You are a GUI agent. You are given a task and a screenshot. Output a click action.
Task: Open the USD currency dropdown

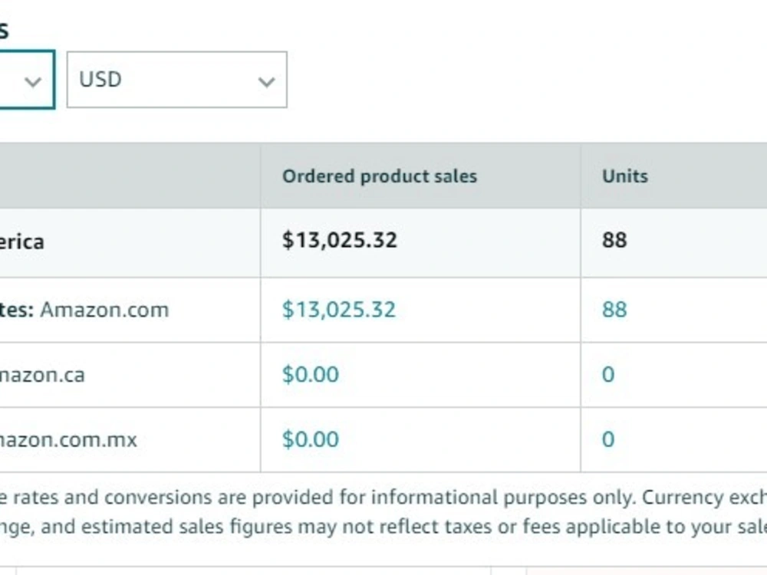(176, 79)
